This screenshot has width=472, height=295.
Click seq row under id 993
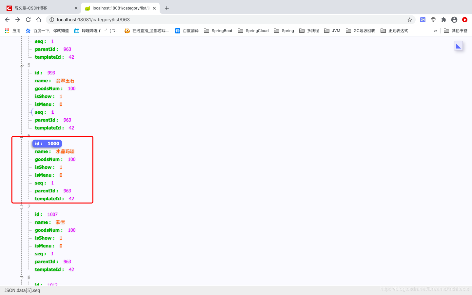(x=45, y=112)
